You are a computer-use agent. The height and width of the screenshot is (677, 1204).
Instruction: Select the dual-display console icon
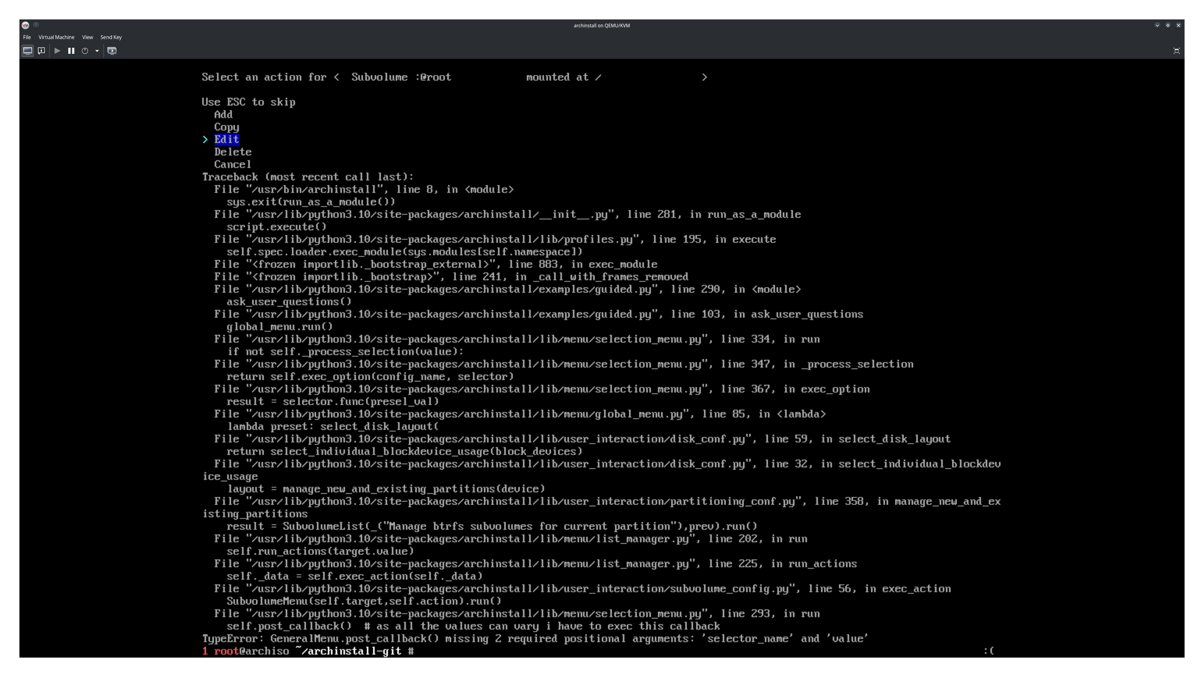coord(112,51)
